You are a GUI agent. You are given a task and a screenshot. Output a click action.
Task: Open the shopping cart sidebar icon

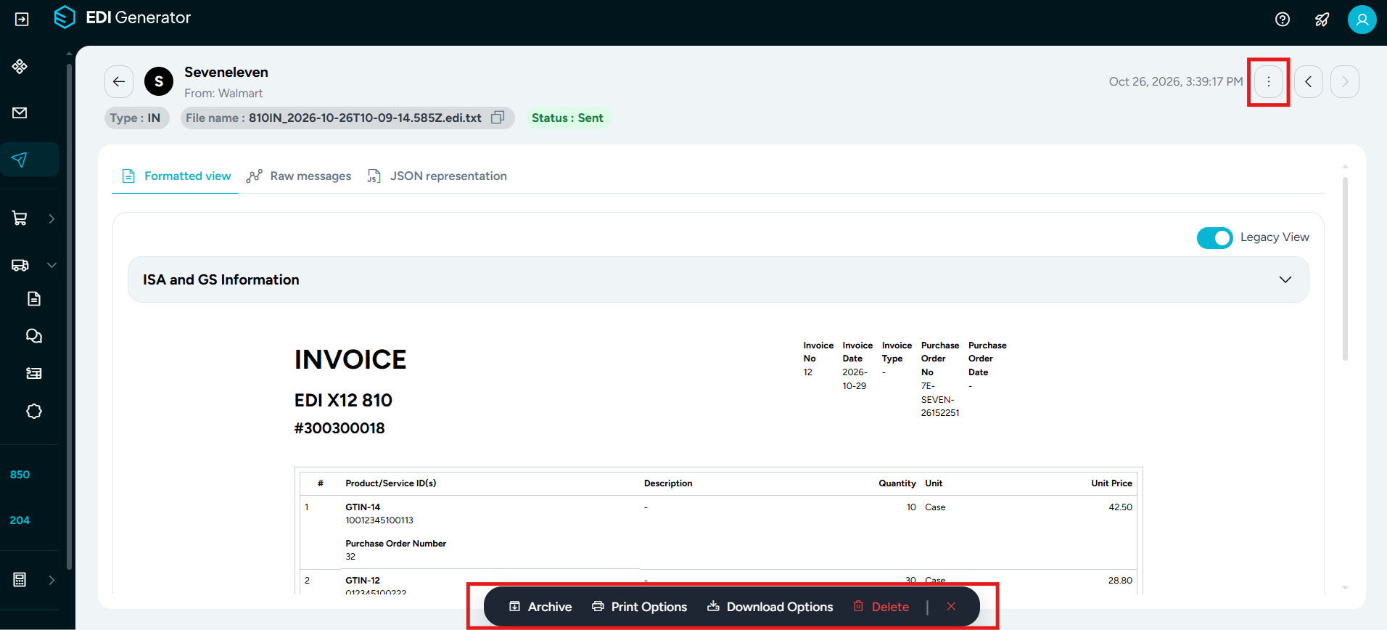click(20, 218)
